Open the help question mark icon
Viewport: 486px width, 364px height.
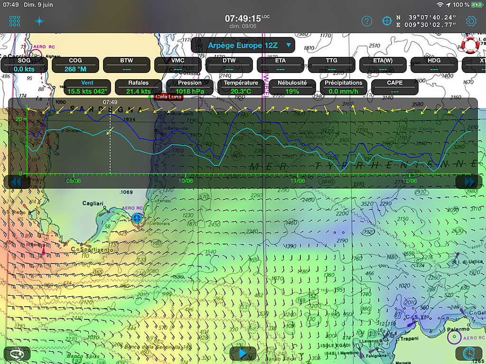click(x=367, y=21)
